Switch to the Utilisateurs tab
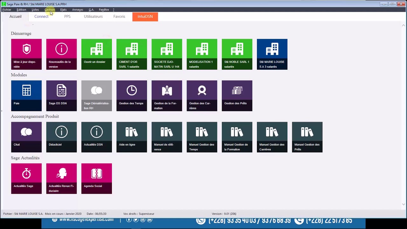 (x=93, y=17)
